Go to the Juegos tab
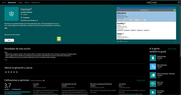 click(x=20, y=3)
